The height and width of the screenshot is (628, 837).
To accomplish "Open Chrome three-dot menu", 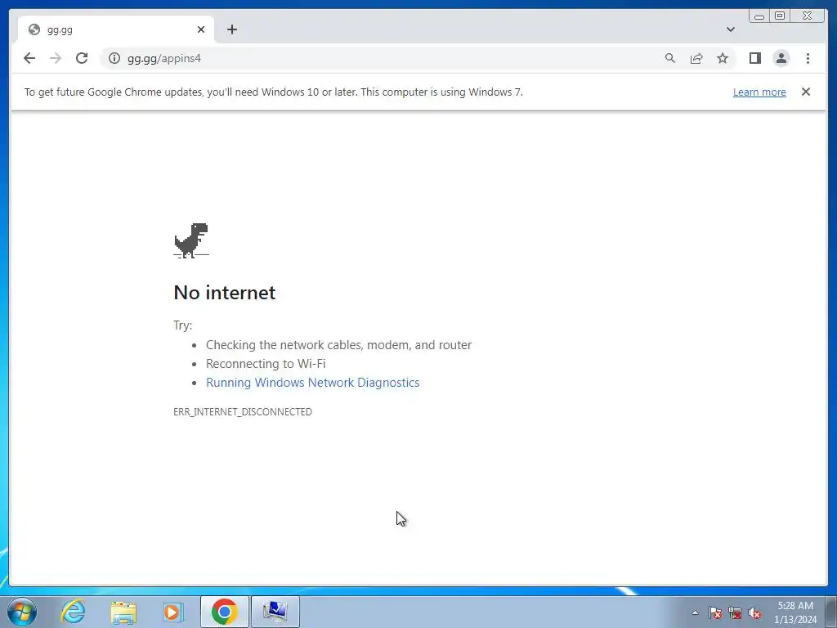I will (808, 58).
